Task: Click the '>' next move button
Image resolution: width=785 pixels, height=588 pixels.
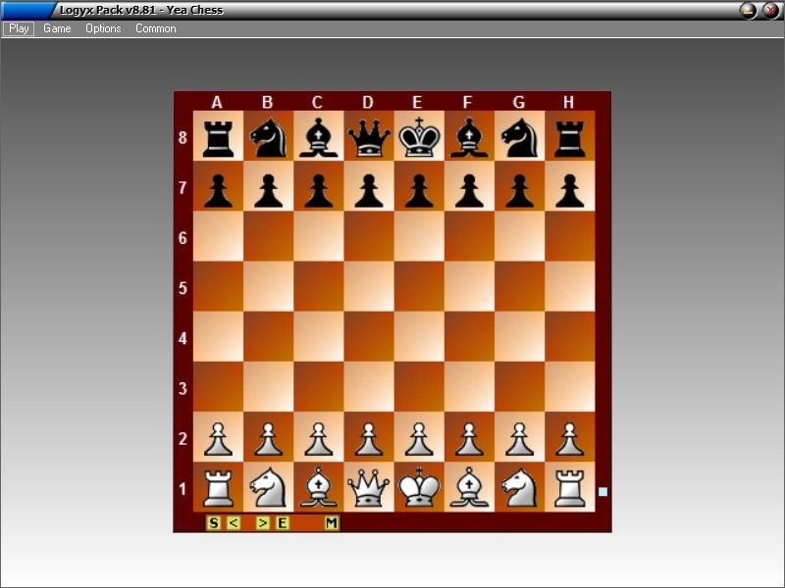Action: [262, 523]
